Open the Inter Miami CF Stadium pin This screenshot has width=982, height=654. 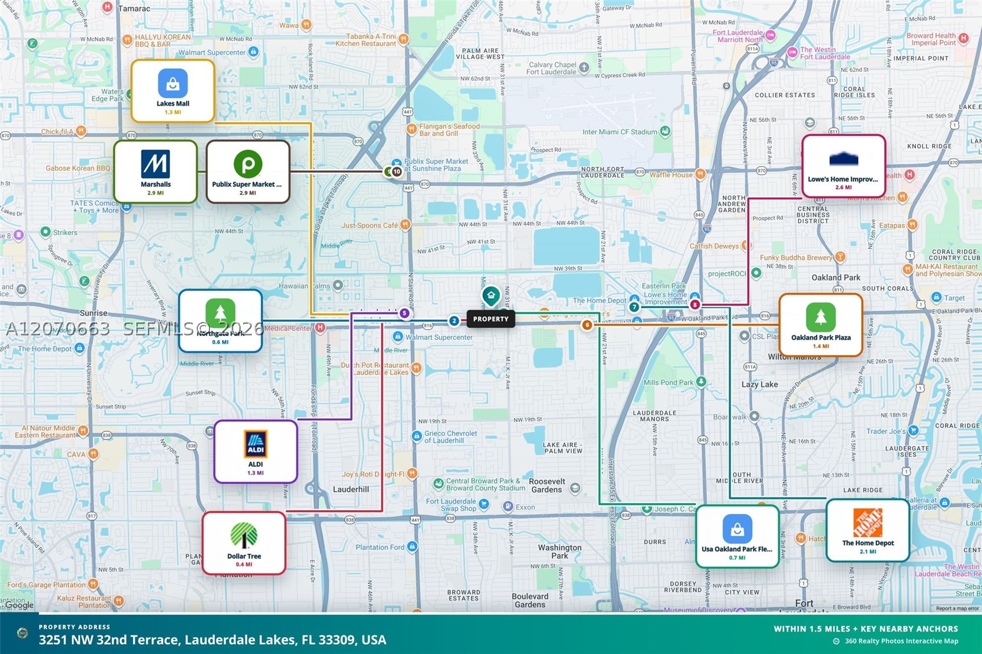tap(665, 131)
